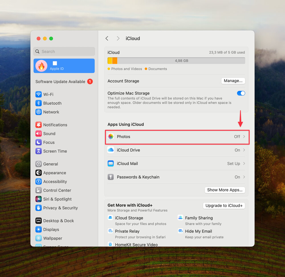Click the yellow Photos and Videos segment

tap(110, 61)
